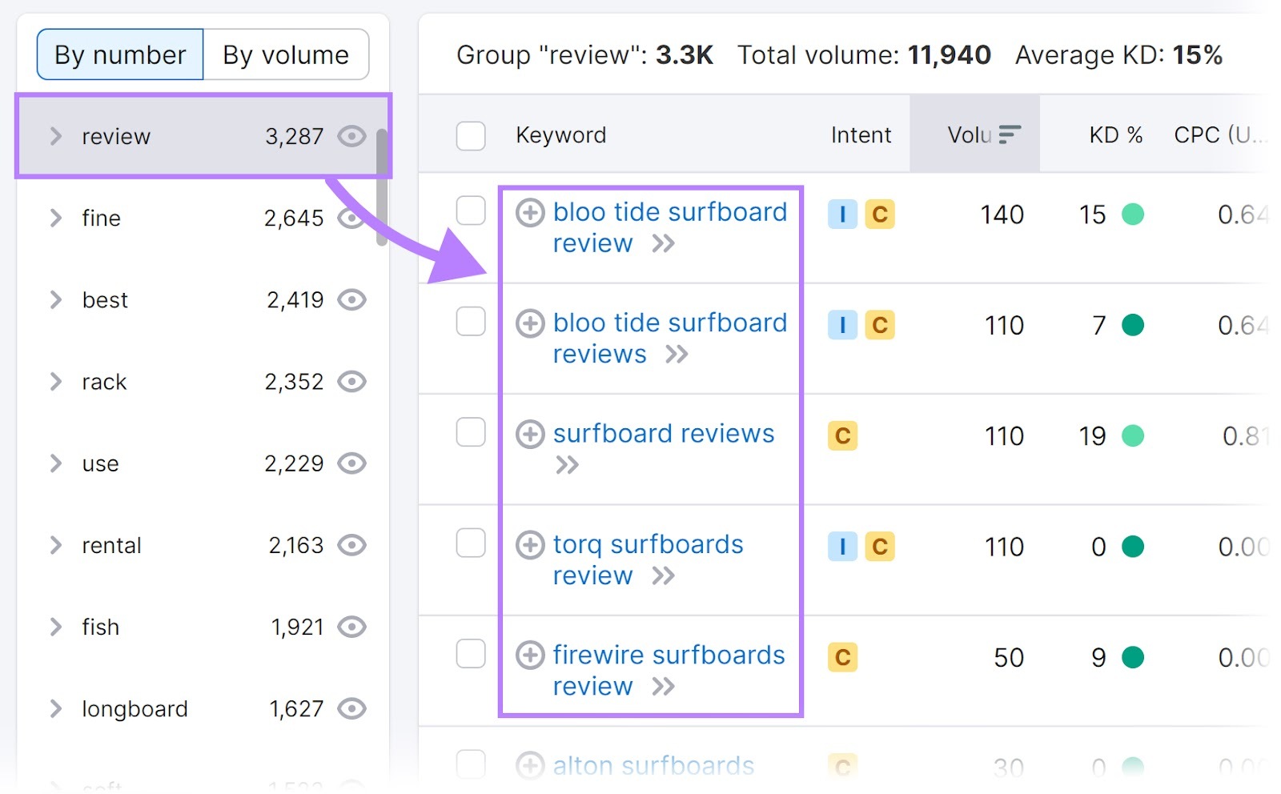Viewport: 1281px width, 794px height.
Task: Click double-arrow icon for 'firewire surfboards review'
Action: point(663,686)
